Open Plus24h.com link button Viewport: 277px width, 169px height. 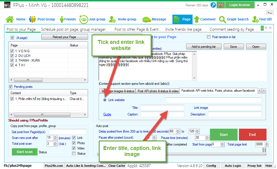coord(54,166)
